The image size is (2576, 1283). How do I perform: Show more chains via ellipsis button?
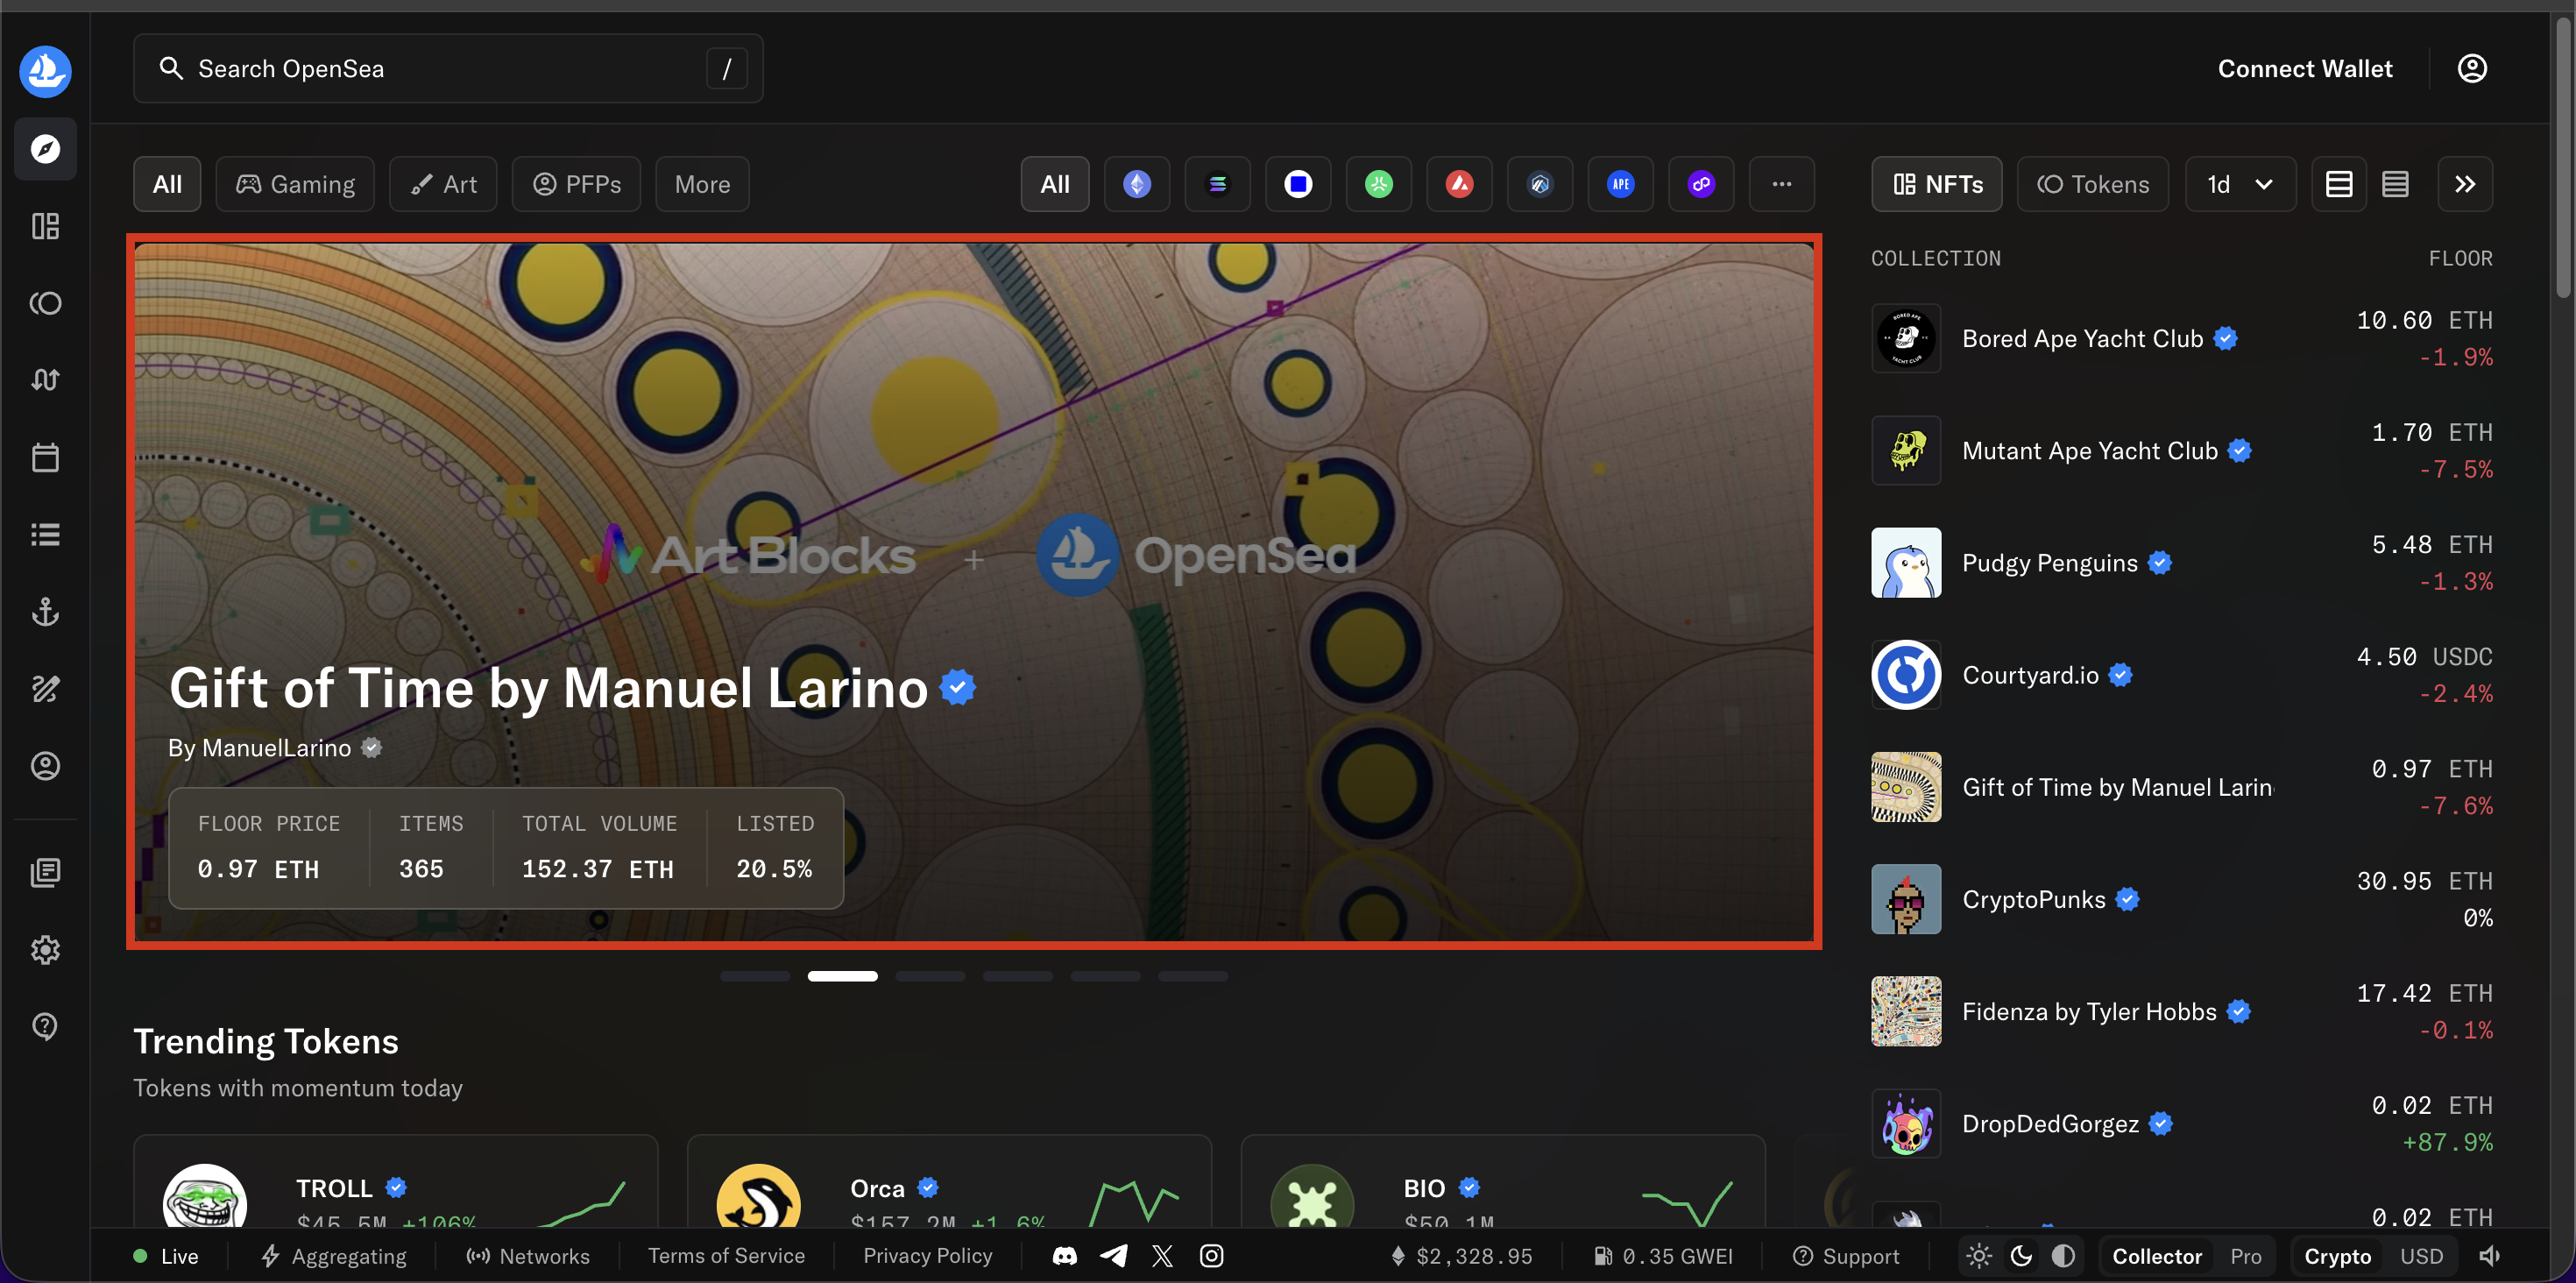[1782, 184]
